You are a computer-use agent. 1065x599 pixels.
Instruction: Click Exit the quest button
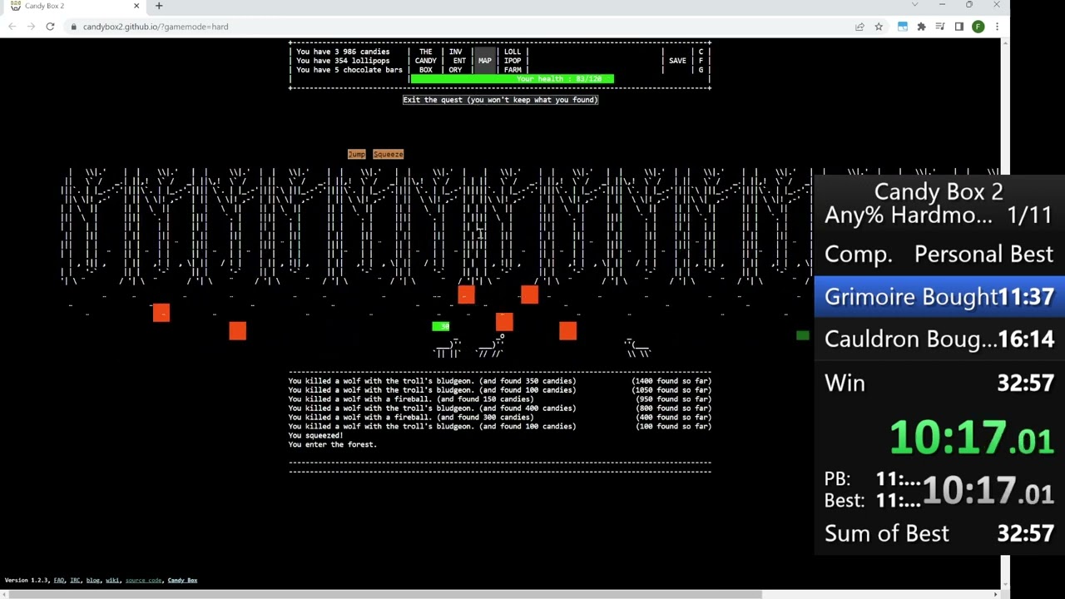point(500,100)
